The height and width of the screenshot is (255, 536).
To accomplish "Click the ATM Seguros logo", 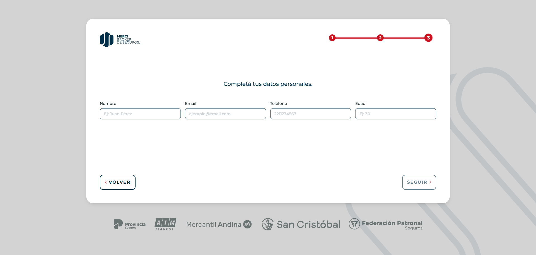I will pyautogui.click(x=165, y=224).
